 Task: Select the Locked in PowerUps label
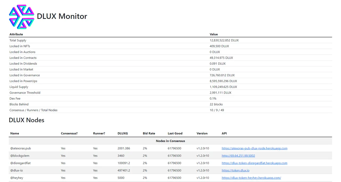point(23,81)
